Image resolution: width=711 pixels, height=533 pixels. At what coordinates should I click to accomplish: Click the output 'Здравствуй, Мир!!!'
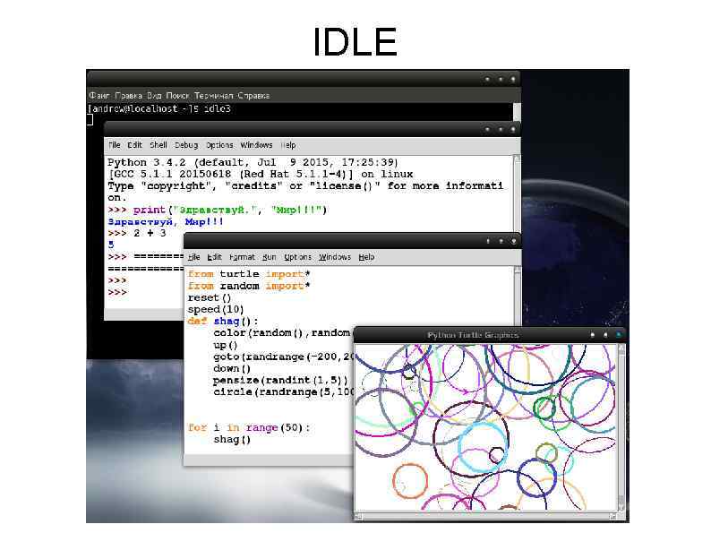[x=166, y=222]
